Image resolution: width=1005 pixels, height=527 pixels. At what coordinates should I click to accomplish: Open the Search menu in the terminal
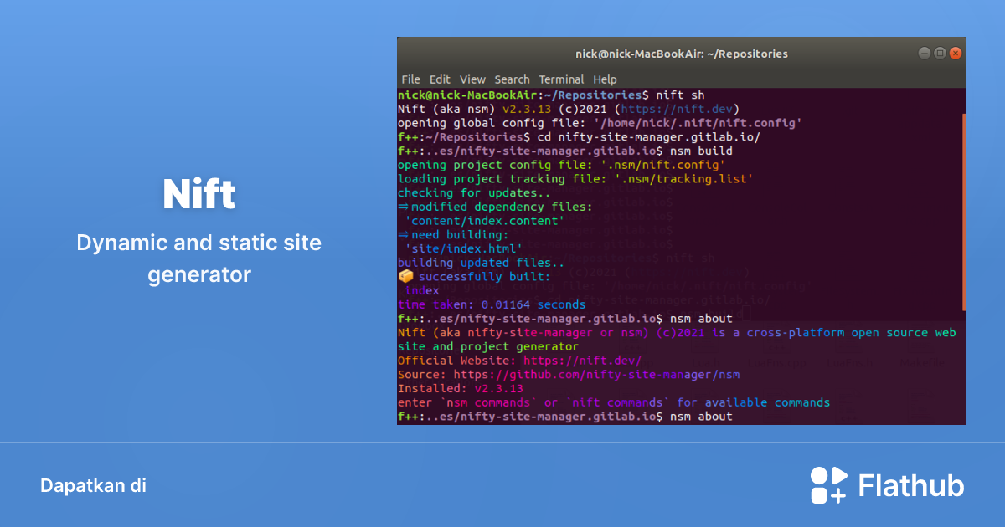[512, 79]
